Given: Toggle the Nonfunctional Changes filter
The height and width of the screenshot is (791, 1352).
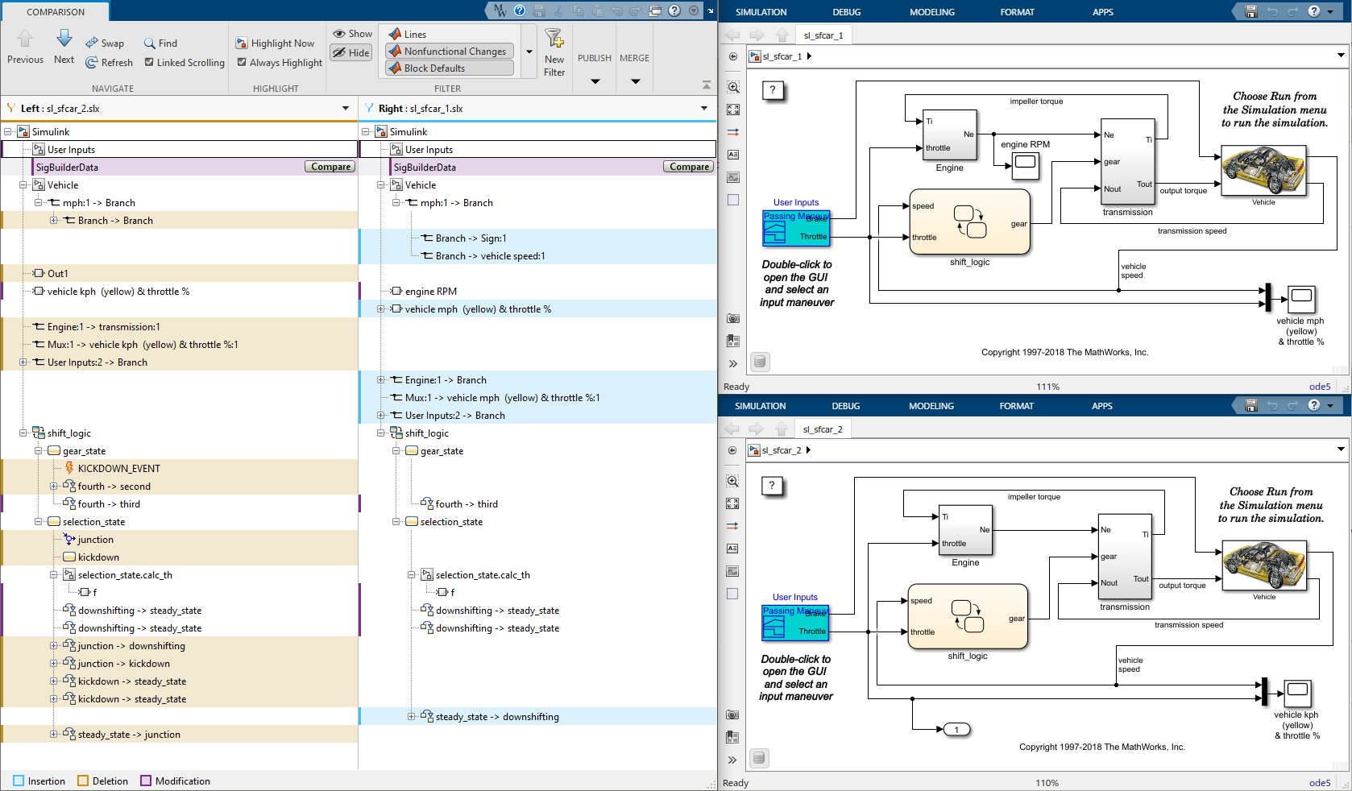Looking at the screenshot, I should coord(449,51).
